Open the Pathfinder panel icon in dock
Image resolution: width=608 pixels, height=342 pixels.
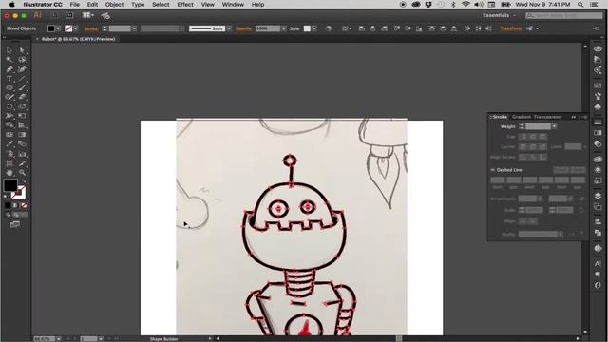(x=598, y=233)
